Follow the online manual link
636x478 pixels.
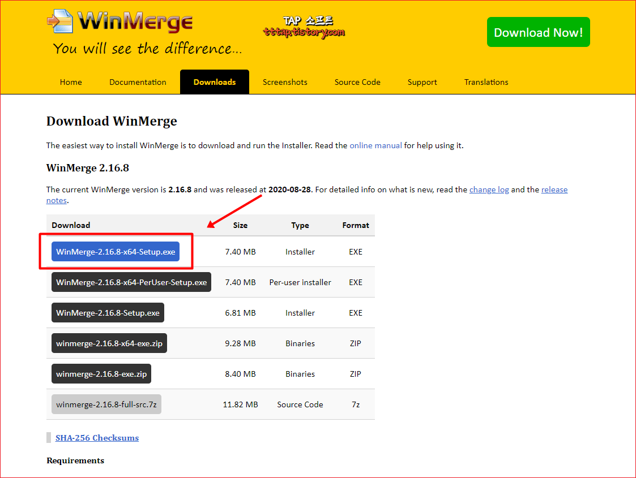point(375,145)
